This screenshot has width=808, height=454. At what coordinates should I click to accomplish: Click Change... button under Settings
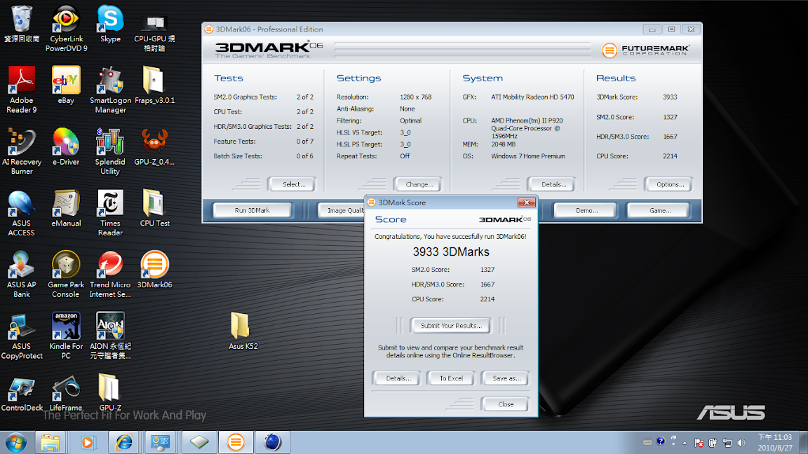[x=417, y=184]
